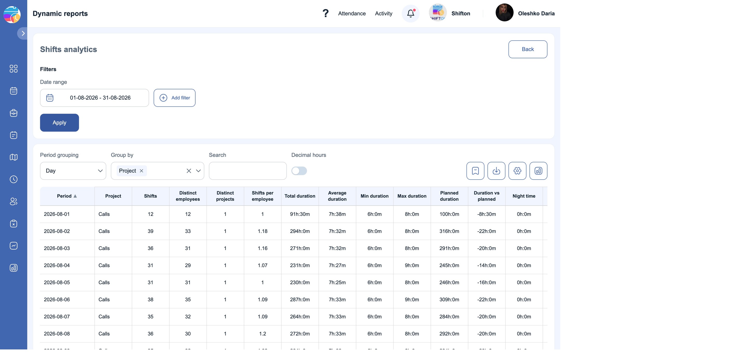
Task: Click the Add filter button
Action: click(174, 98)
